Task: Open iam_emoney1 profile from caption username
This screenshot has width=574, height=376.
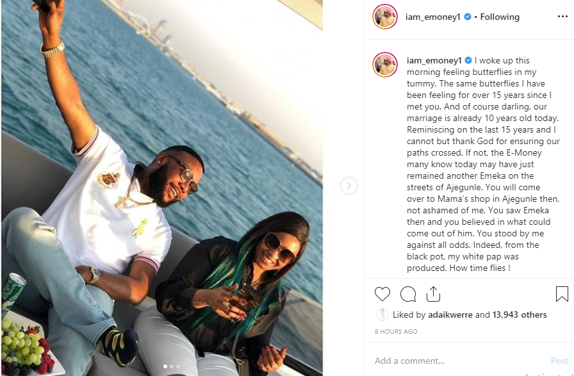Action: 434,60
